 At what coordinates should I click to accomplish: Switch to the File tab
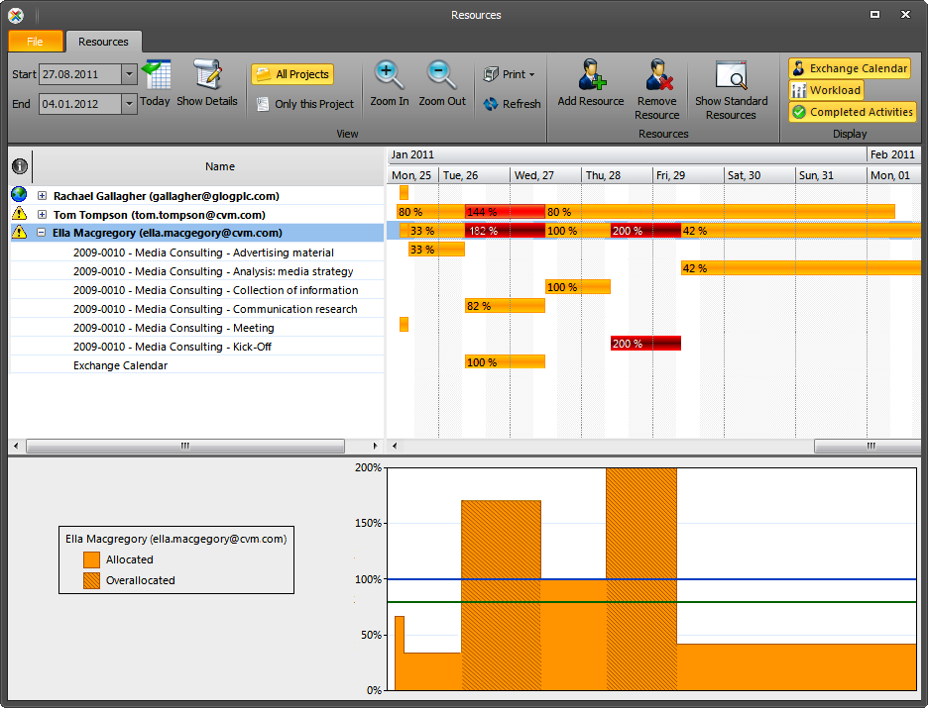[x=35, y=42]
